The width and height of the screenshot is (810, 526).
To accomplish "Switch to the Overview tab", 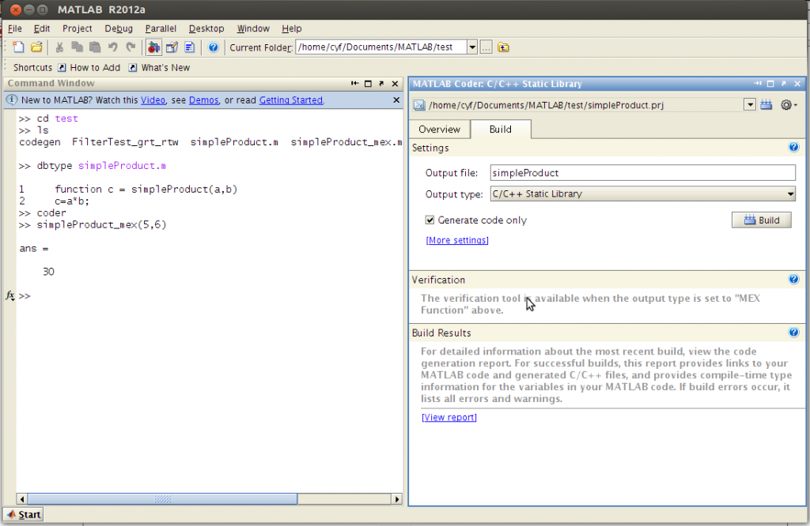I will pyautogui.click(x=440, y=129).
